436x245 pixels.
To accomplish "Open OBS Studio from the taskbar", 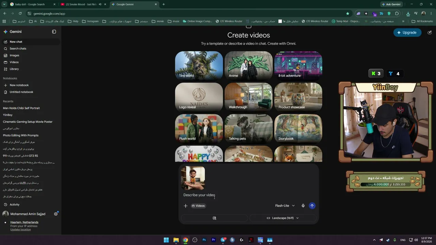I will (x=195, y=240).
